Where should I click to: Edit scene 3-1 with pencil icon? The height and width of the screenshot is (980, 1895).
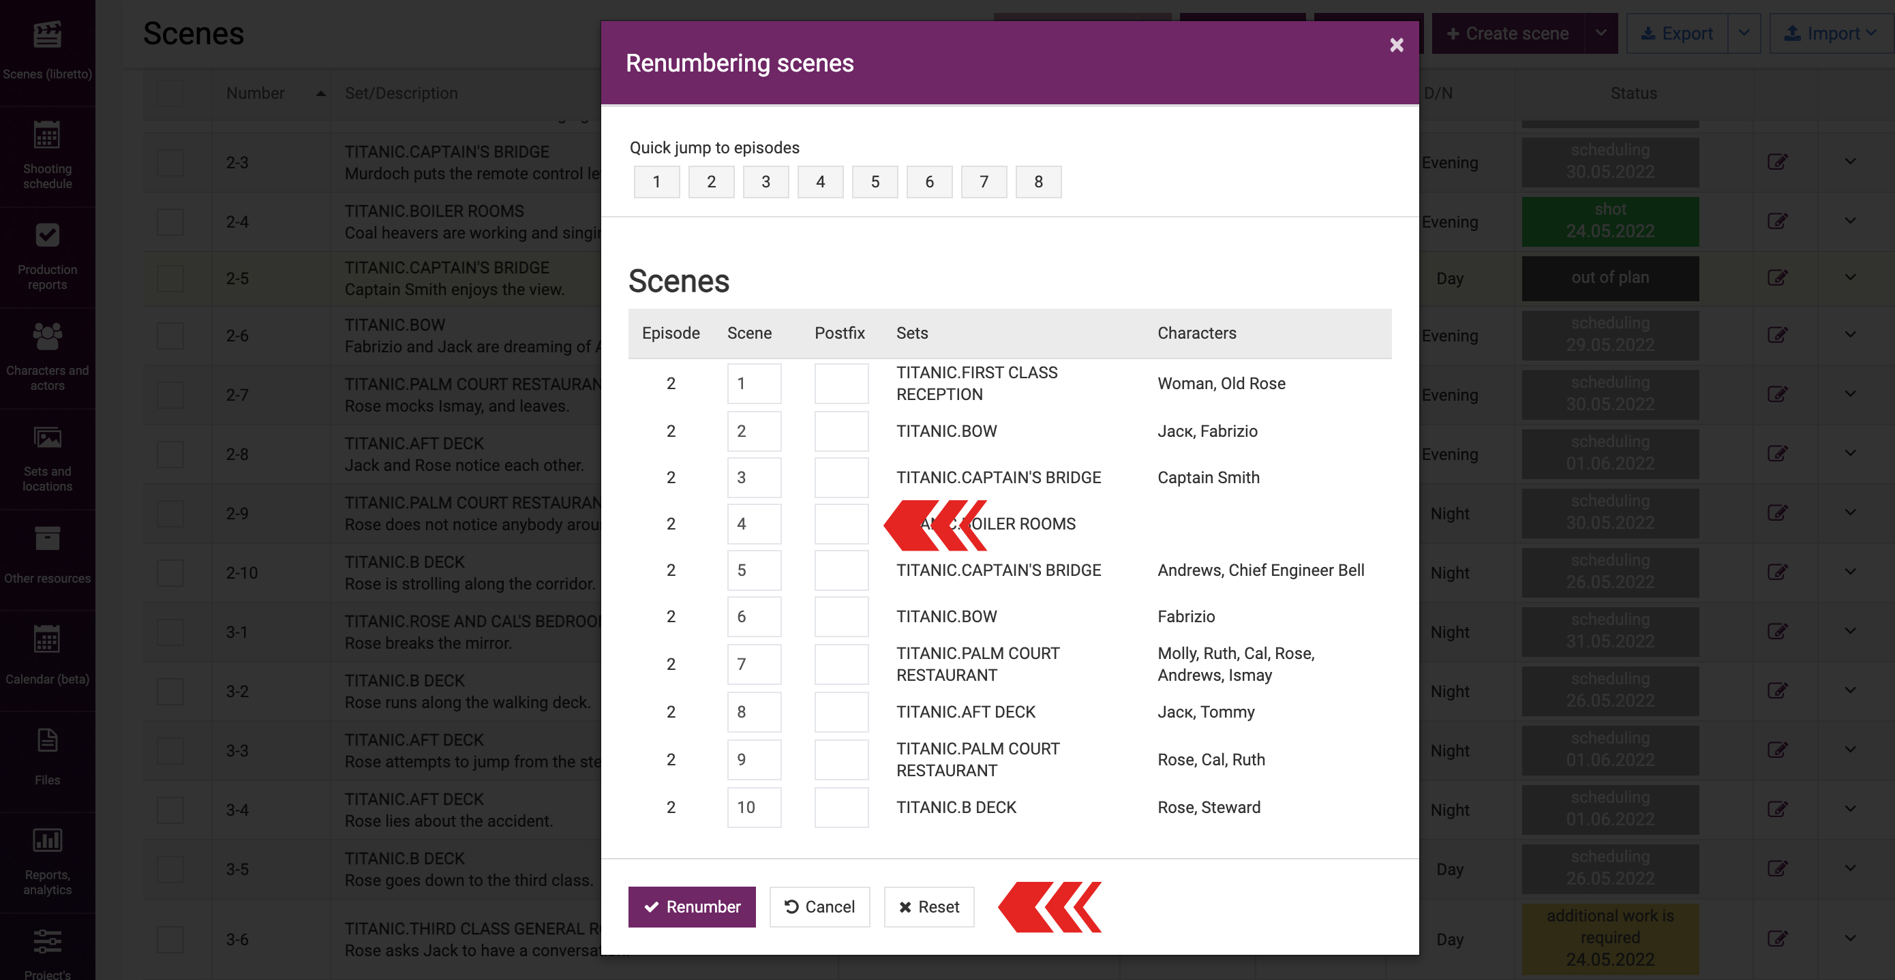[1777, 632]
